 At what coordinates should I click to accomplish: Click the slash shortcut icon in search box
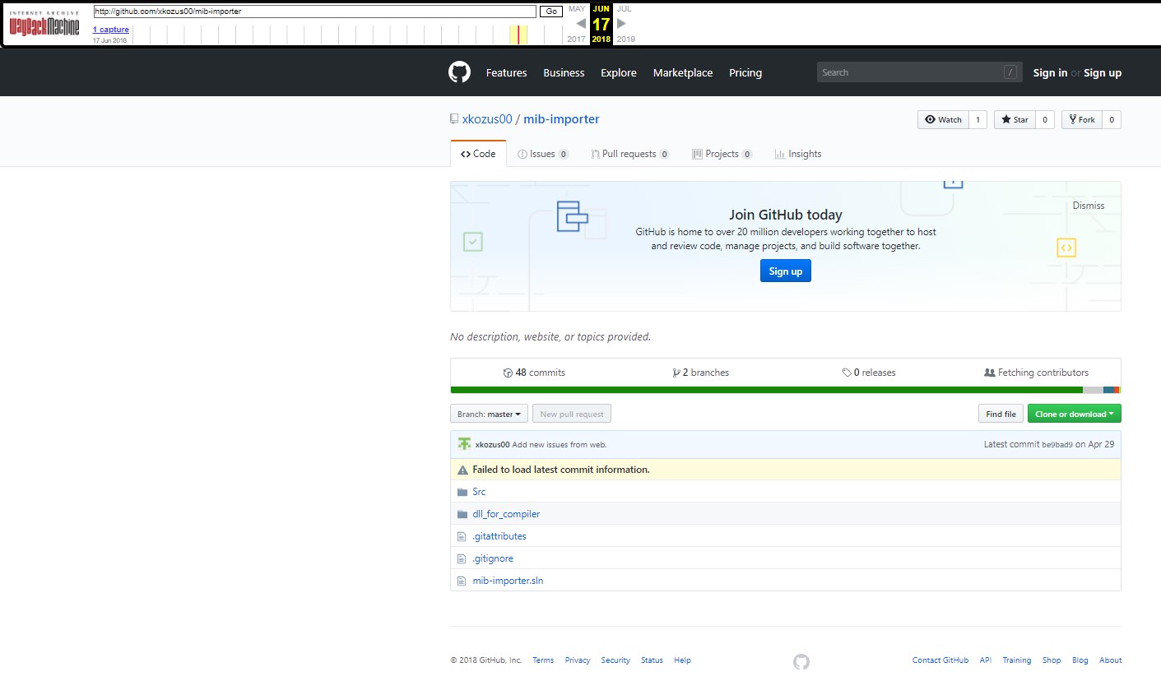1010,72
